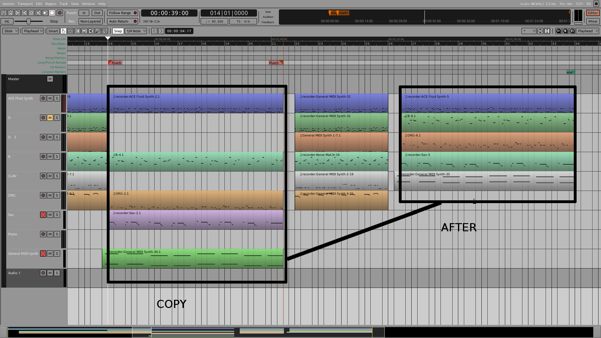The width and height of the screenshot is (601, 338).
Task: Click the zoom to session icon
Action: (x=572, y=31)
